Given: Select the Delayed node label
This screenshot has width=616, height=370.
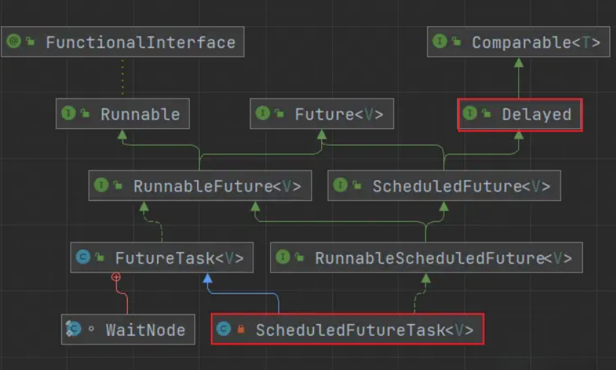Looking at the screenshot, I should point(536,114).
